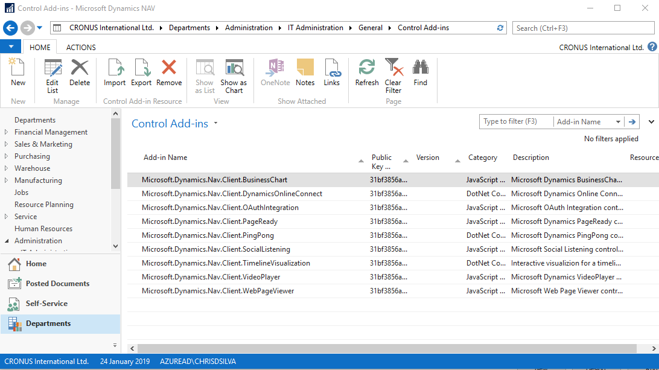Open the blue application menu dropdown

(11, 46)
